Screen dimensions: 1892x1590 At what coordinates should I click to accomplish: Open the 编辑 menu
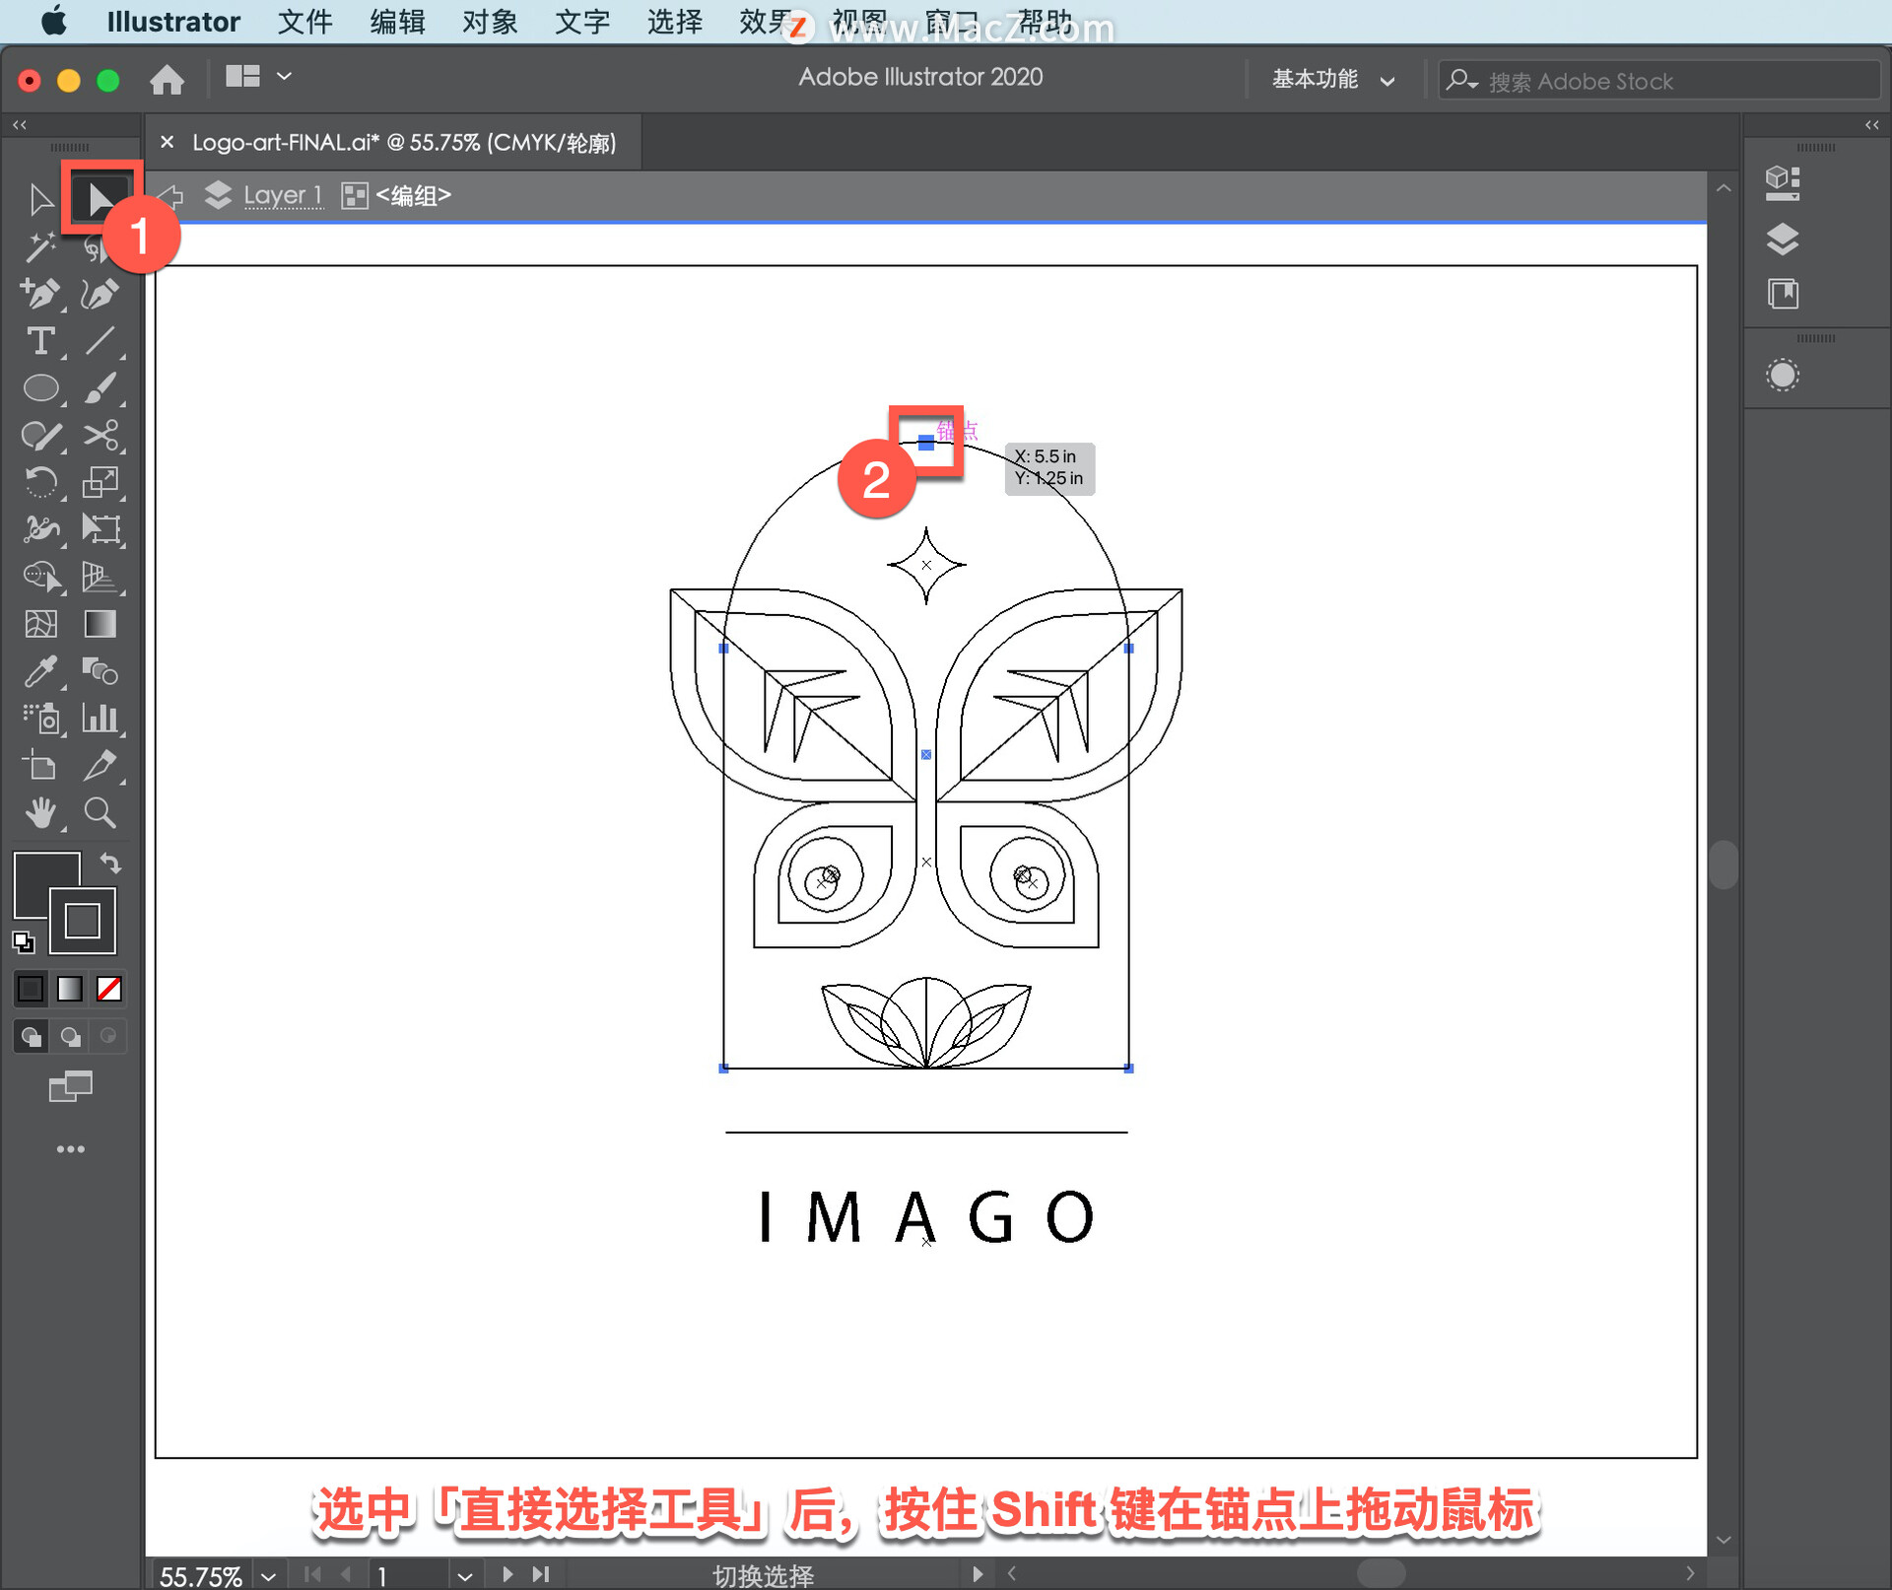[x=397, y=22]
